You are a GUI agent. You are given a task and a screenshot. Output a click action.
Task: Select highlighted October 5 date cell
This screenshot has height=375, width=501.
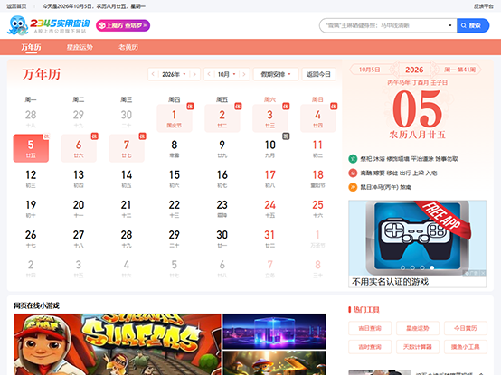(31, 148)
